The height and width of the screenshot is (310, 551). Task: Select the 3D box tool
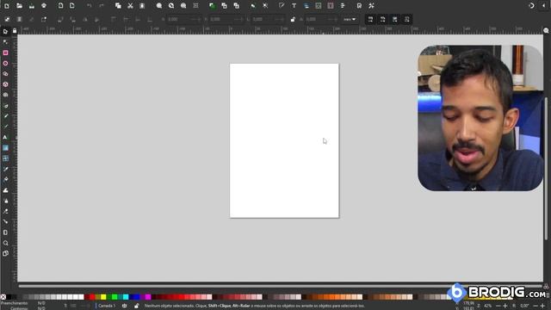pyautogui.click(x=5, y=84)
